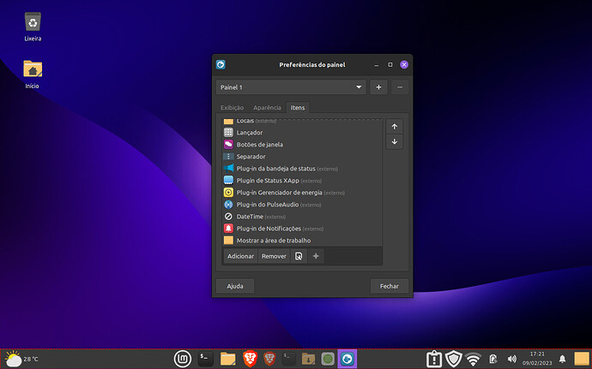Open the Wi-Fi network tray icon

(x=473, y=359)
